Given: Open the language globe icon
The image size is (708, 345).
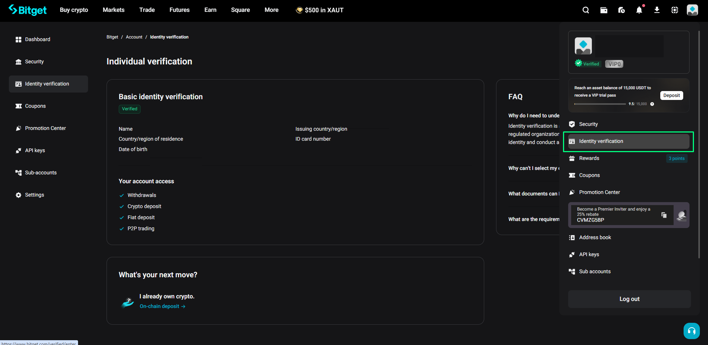Looking at the screenshot, I should tap(675, 10).
